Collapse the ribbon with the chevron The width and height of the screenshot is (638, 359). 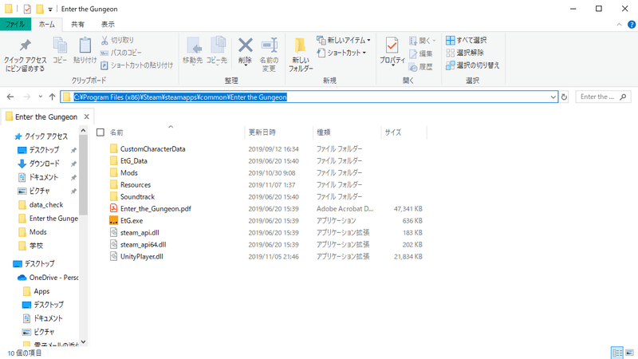(x=620, y=25)
